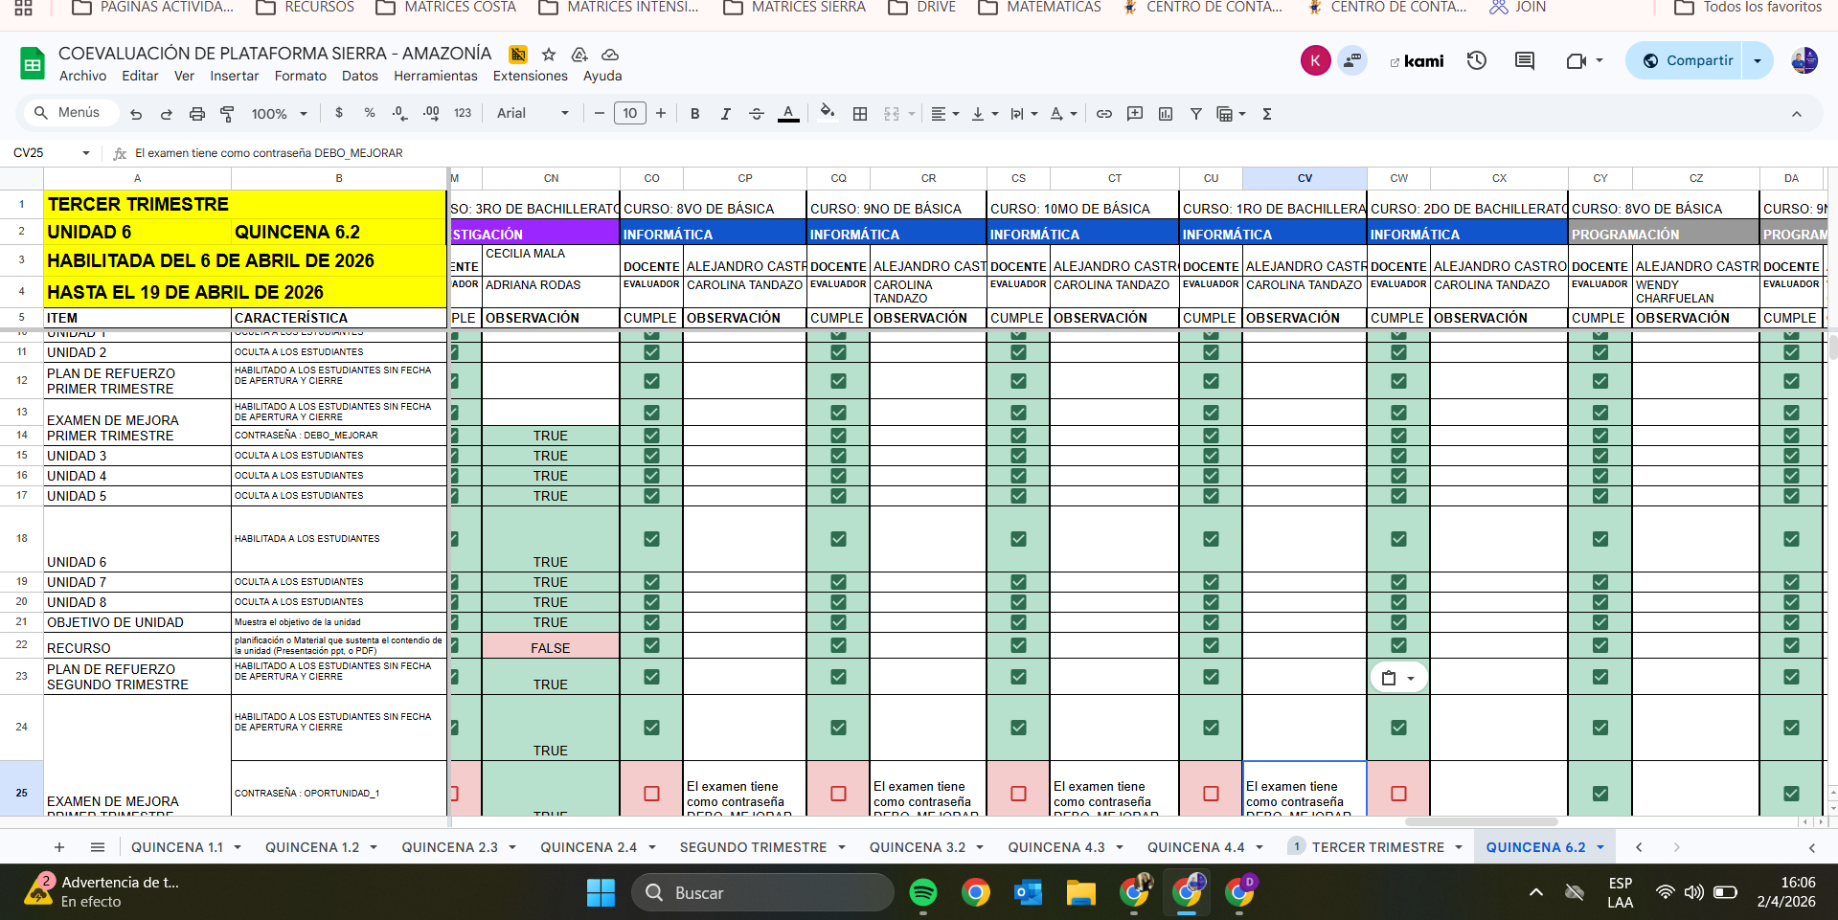Choose the fill color paint bucket
The image size is (1838, 920).
click(828, 112)
